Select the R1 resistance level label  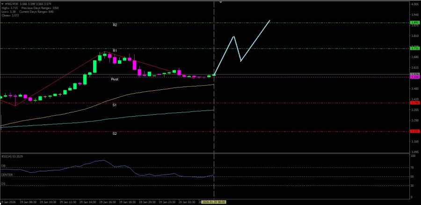coord(115,51)
